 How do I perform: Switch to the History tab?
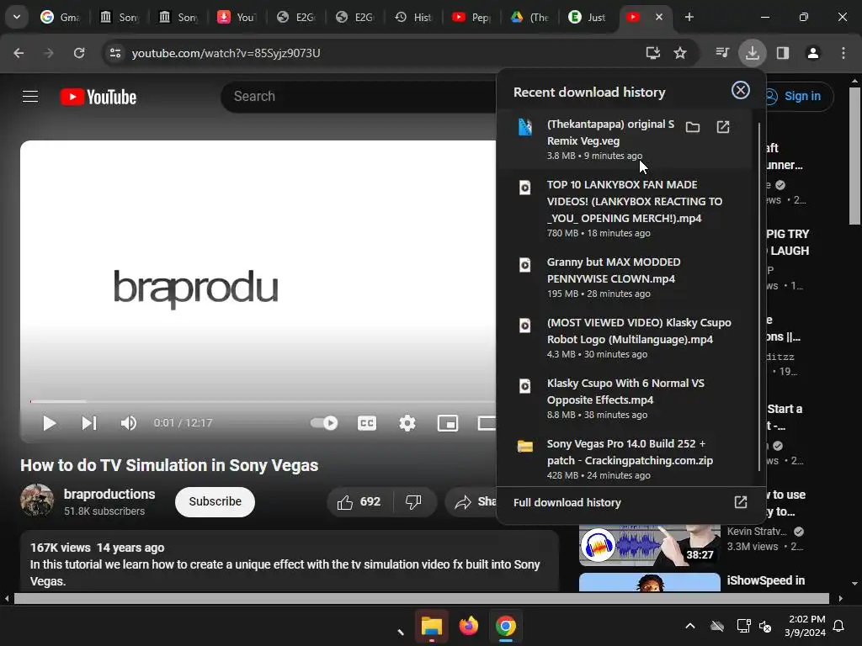point(412,17)
